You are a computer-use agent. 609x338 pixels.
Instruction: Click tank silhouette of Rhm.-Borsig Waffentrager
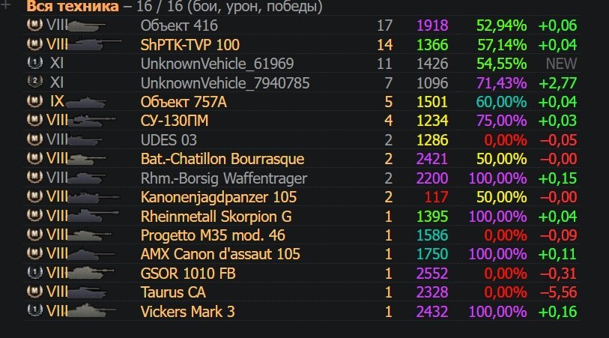(86, 178)
